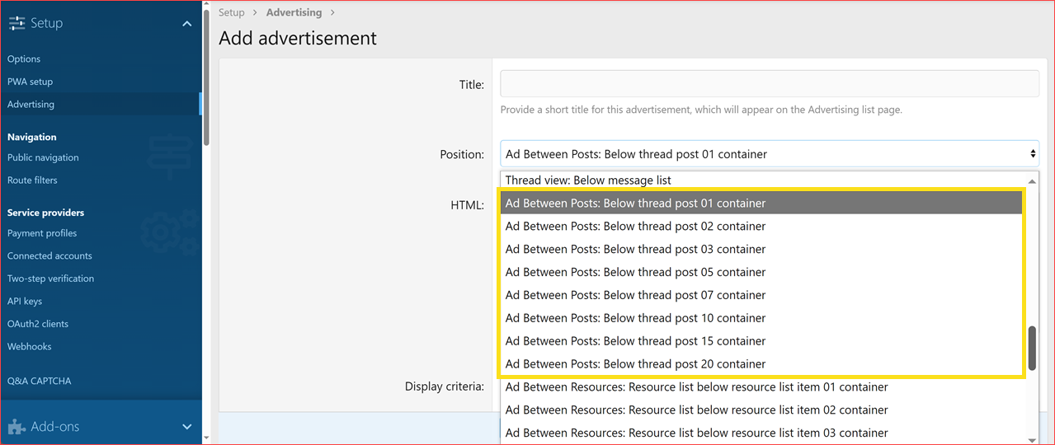Select Resource list item 01 container option
The image size is (1055, 445).
coord(696,387)
